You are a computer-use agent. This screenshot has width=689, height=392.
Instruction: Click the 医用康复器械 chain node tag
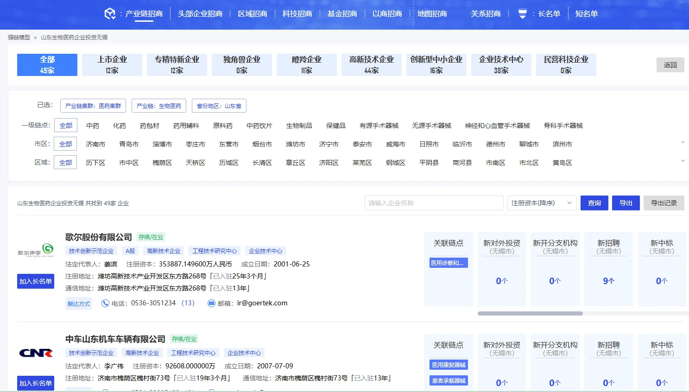point(449,365)
